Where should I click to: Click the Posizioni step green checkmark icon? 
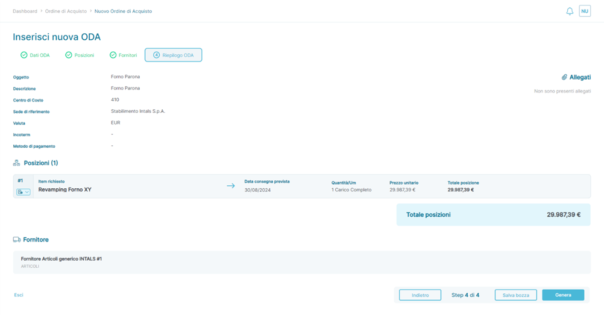[69, 55]
